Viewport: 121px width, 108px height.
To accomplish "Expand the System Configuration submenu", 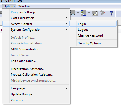I will (36, 30).
